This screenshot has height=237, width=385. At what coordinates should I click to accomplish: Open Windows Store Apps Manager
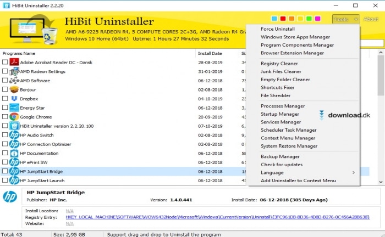point(295,37)
